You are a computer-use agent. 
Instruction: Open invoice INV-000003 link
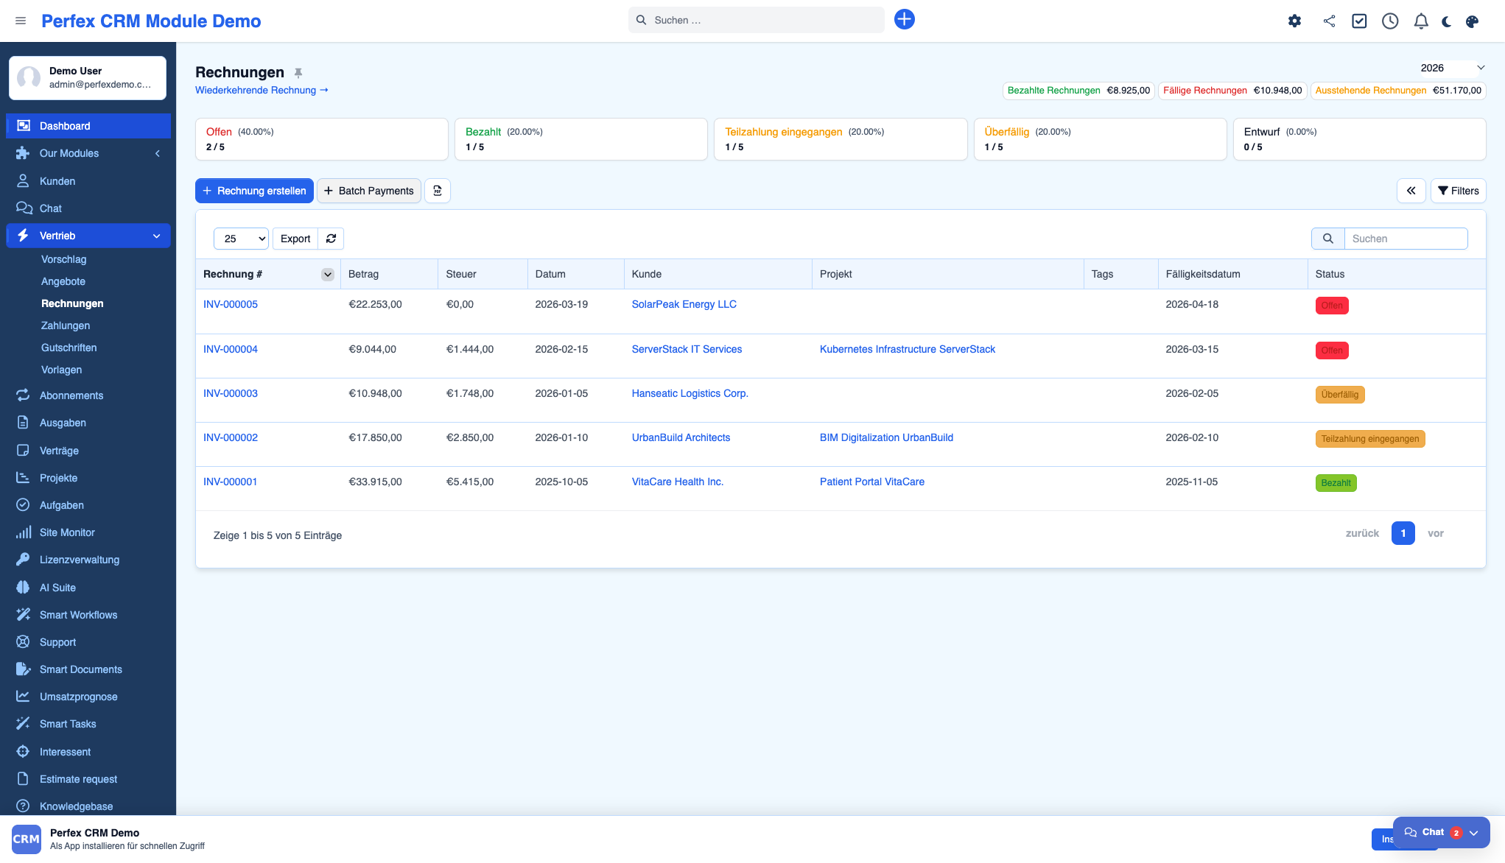tap(231, 393)
